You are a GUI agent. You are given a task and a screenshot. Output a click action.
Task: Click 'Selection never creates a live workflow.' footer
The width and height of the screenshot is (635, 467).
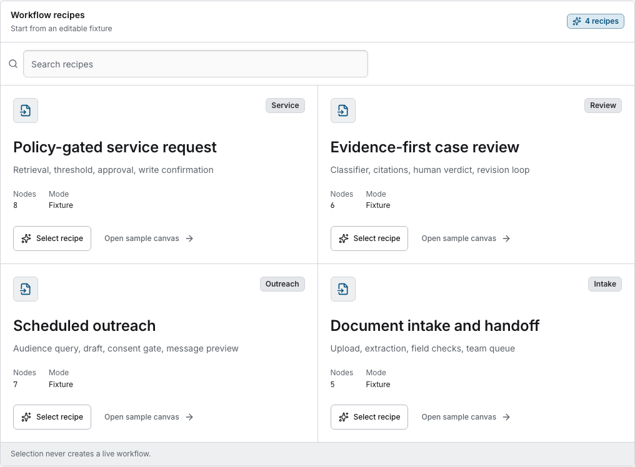pos(81,454)
